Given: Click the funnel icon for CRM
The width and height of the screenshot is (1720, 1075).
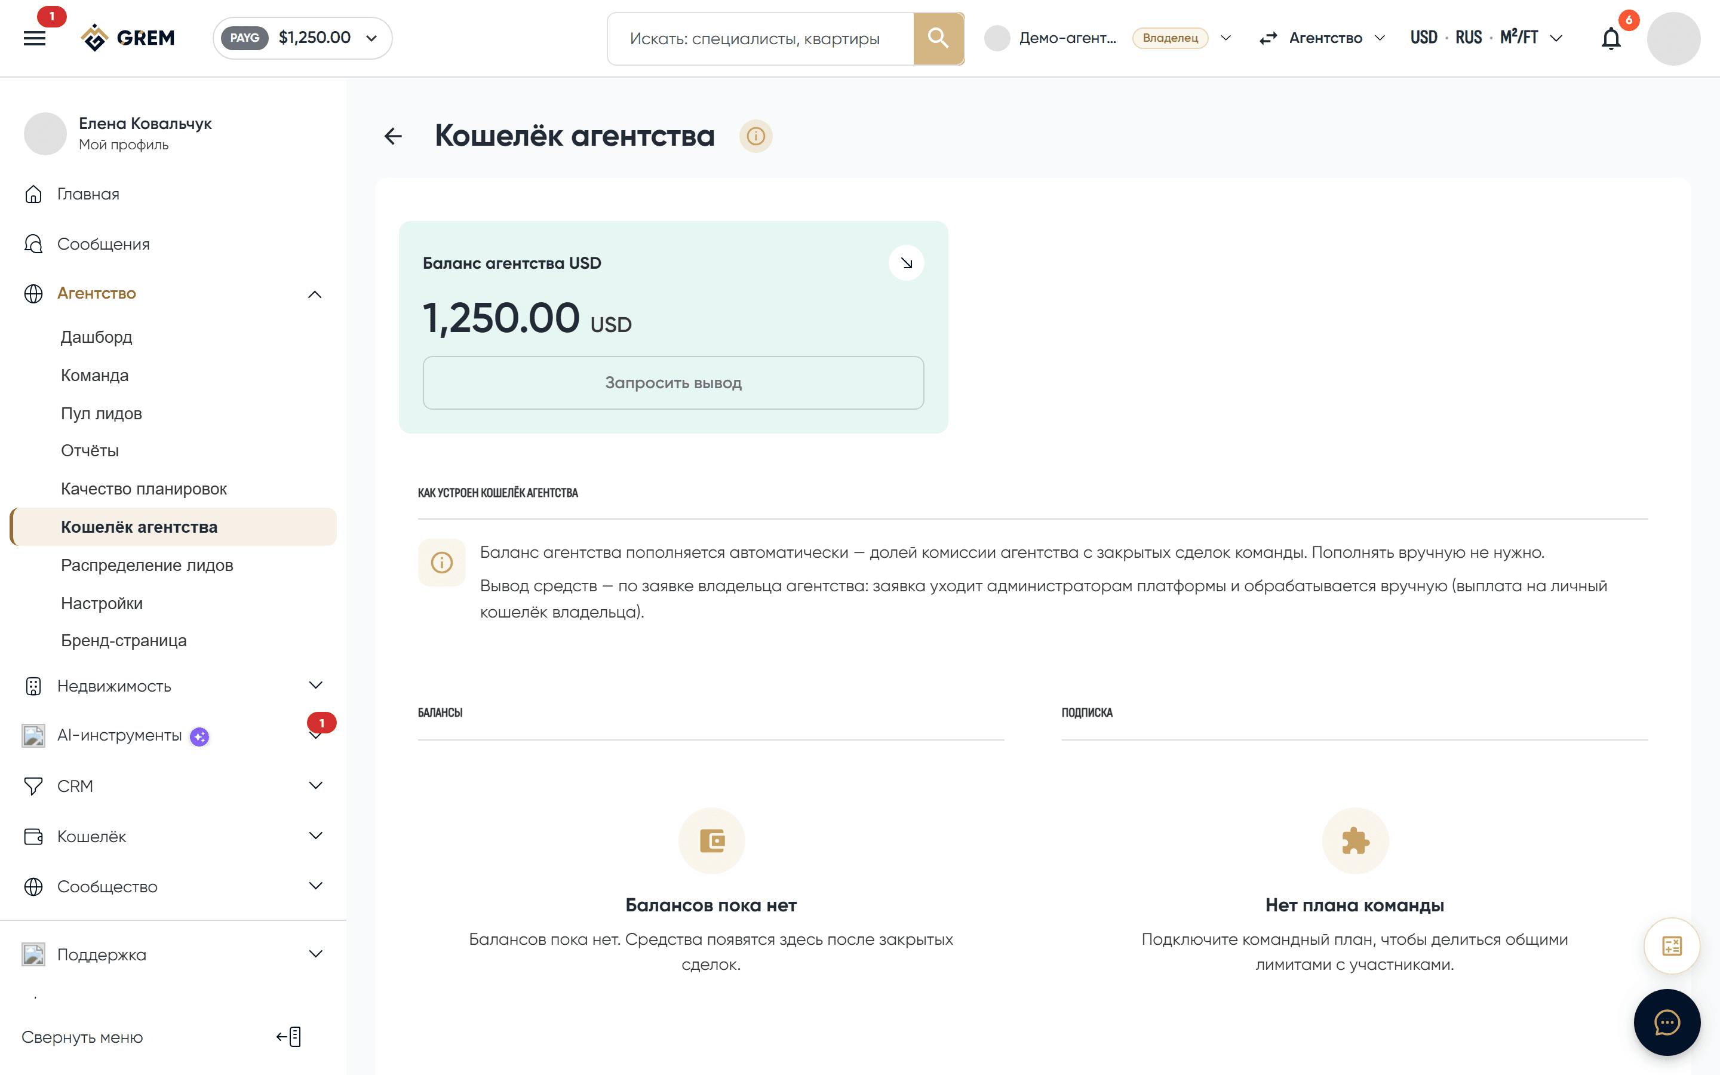Looking at the screenshot, I should [33, 785].
